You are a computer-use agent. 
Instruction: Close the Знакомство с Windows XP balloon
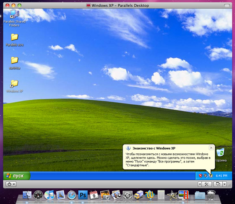click(x=211, y=148)
